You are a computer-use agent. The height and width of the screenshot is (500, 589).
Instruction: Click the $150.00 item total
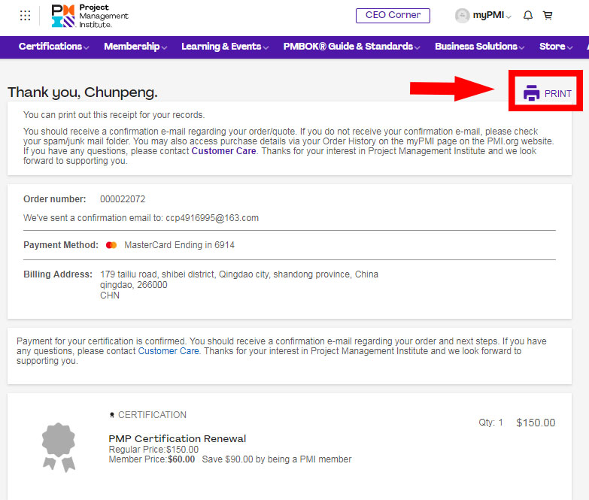coord(536,423)
